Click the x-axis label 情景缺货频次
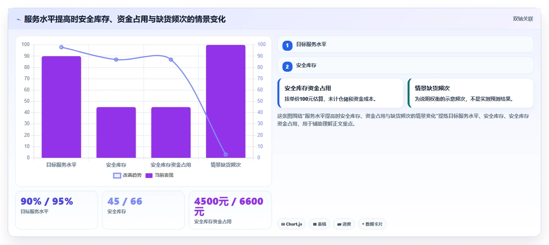 [x=226, y=165]
